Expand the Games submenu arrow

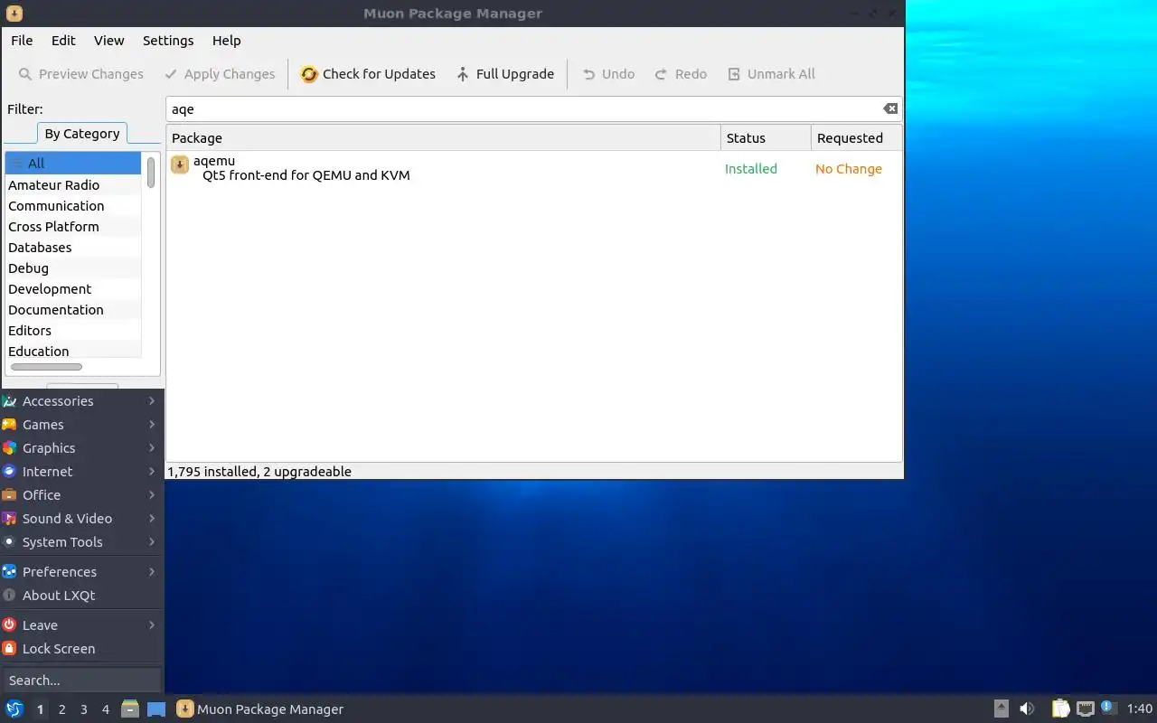click(x=152, y=424)
